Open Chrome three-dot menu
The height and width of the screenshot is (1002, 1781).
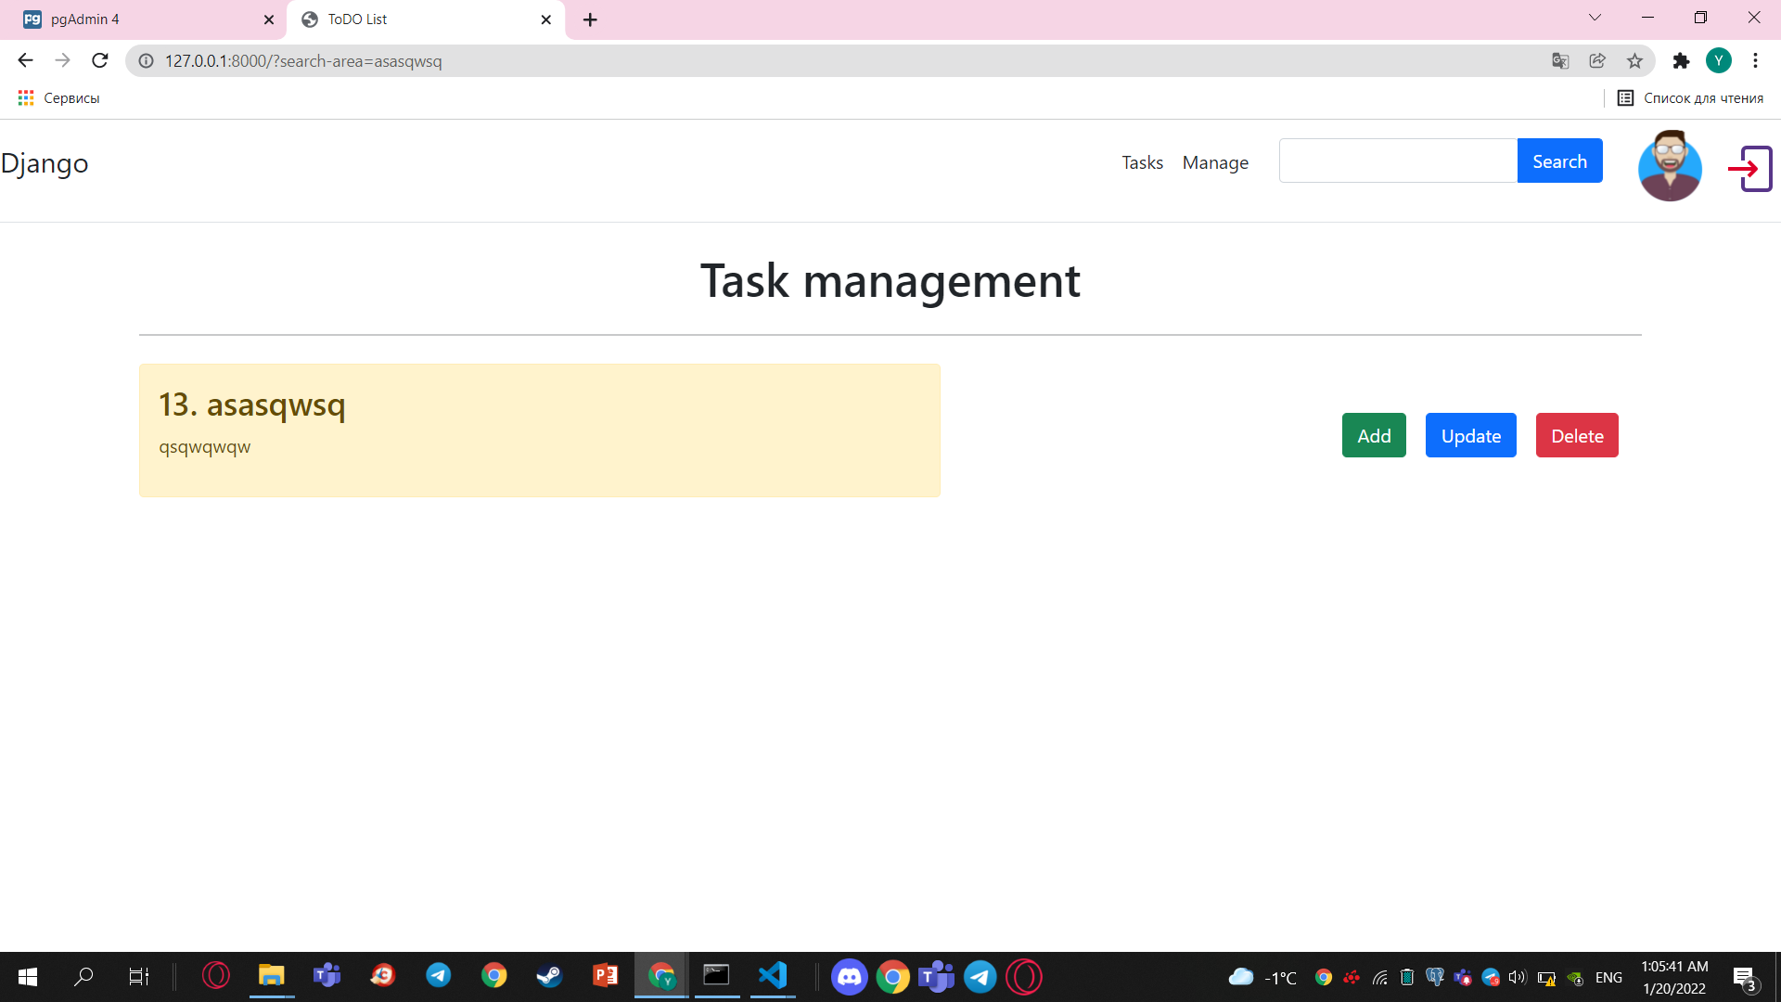pyautogui.click(x=1755, y=61)
